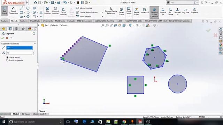Switch to the Surfaces tab
223x125 pixels.
tap(24, 21)
